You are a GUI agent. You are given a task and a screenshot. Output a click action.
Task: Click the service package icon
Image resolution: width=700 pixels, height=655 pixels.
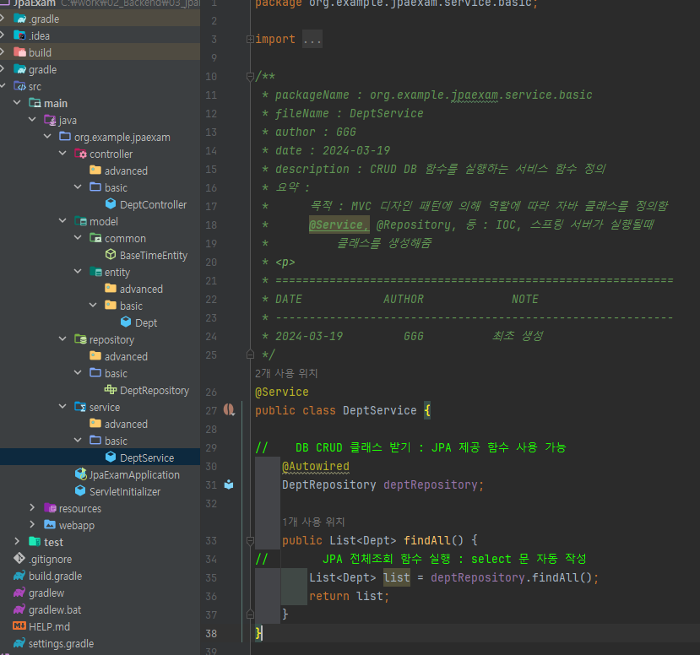pos(80,407)
